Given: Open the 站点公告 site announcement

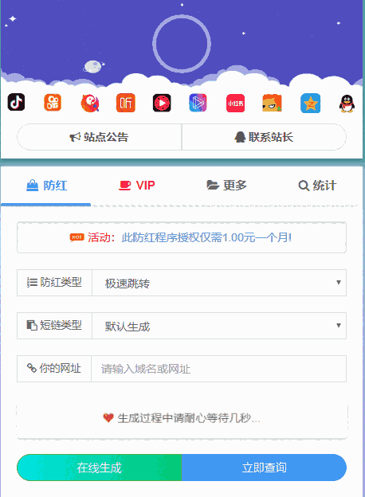Looking at the screenshot, I should coord(100,137).
